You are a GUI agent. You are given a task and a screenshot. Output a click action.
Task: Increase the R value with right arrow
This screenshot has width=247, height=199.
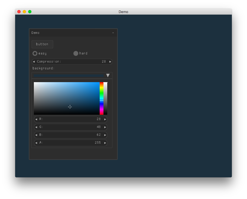tap(105, 119)
